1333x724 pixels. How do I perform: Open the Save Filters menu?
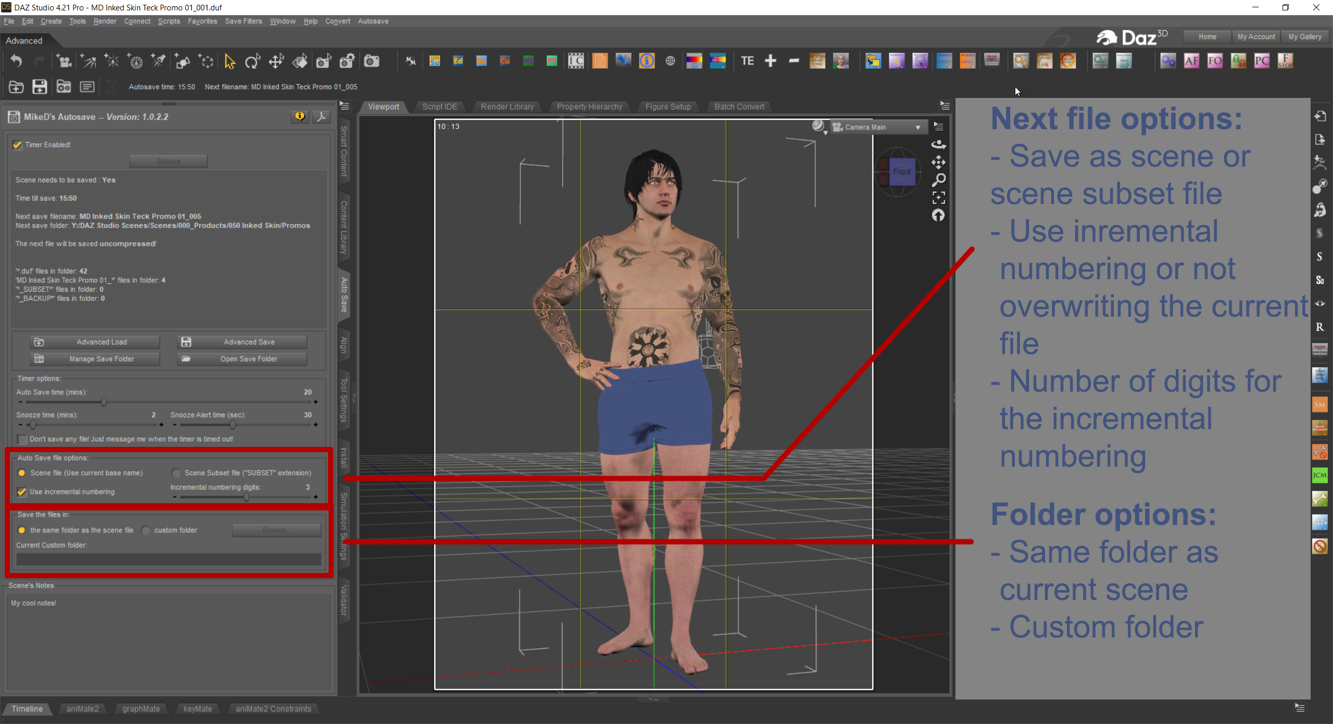243,21
